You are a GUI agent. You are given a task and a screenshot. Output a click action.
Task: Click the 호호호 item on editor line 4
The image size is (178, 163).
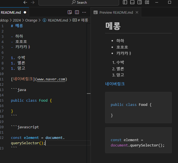[21, 41]
